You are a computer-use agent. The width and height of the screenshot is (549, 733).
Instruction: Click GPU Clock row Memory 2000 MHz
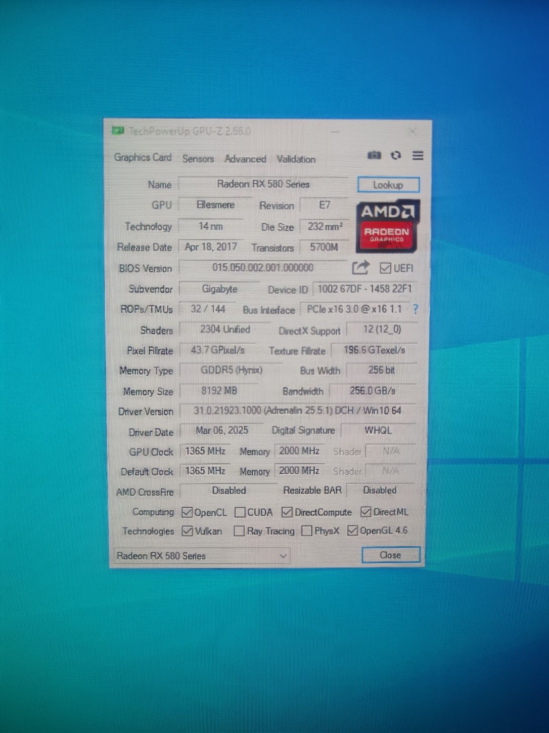[299, 451]
